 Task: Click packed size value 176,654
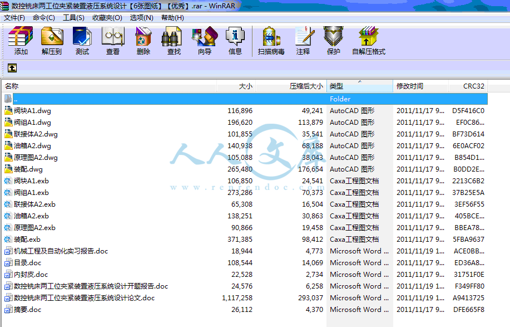tap(311, 169)
